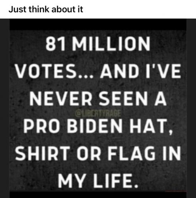The width and height of the screenshot is (196, 198).
Task: Click the word "HAT," in the meme
Action: click(x=151, y=126)
